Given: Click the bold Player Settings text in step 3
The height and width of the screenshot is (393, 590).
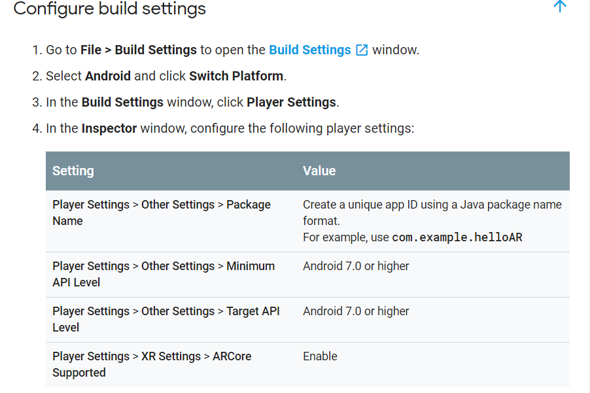Looking at the screenshot, I should pos(291,102).
